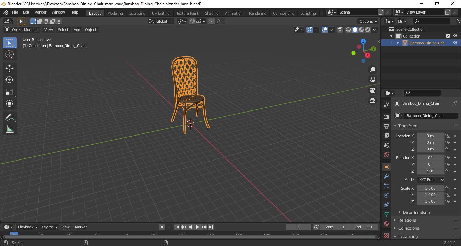Open rotation Mode XYZ Euler dropdown
This screenshot has width=461, height=246.
(430, 180)
